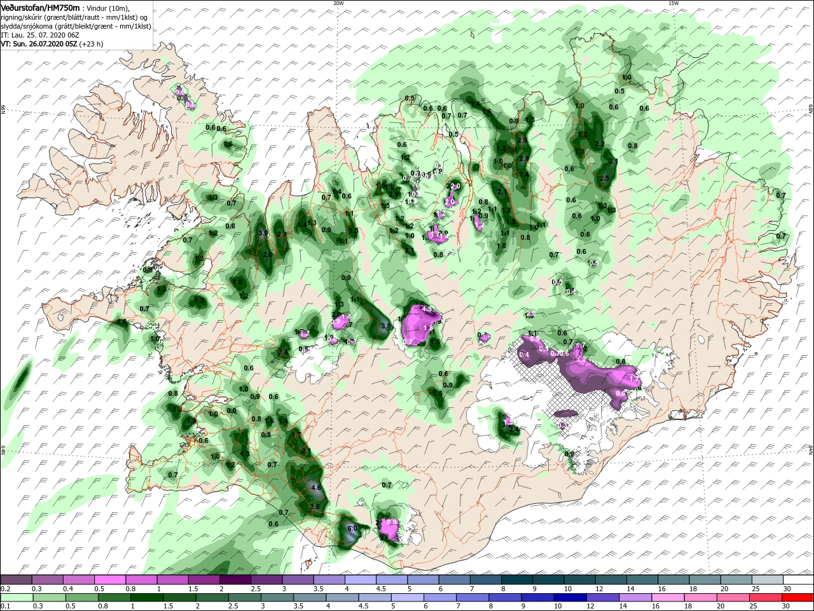Click the snow legend swatch between 0.2 and 0.3
The width and height of the screenshot is (814, 611).
coord(17,580)
